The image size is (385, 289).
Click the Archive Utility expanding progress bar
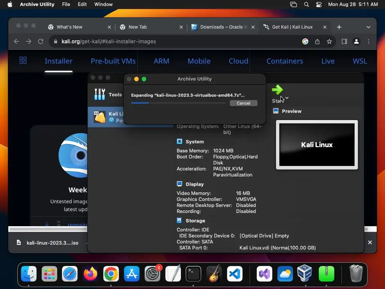179,103
